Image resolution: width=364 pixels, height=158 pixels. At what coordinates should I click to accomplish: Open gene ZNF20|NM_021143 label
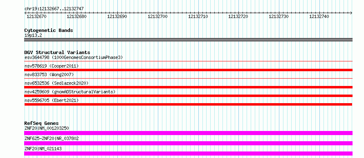pos(43,149)
